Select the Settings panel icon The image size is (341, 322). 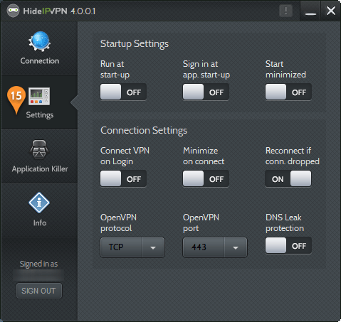click(x=39, y=96)
